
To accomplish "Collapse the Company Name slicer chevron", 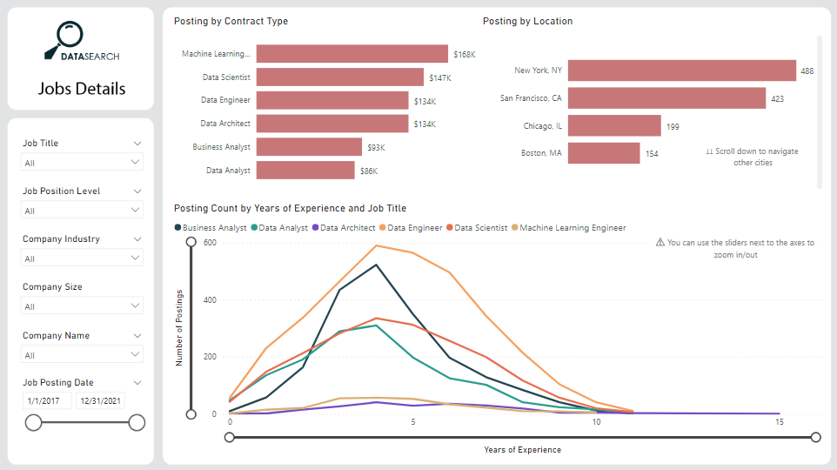I will pos(137,336).
